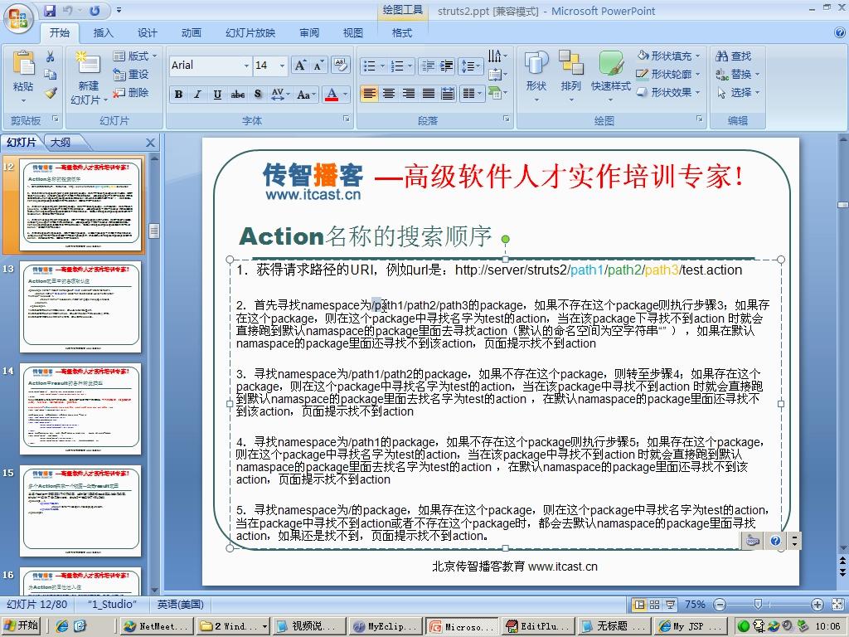Open the Review (审阅) ribbon tab

pyautogui.click(x=309, y=33)
